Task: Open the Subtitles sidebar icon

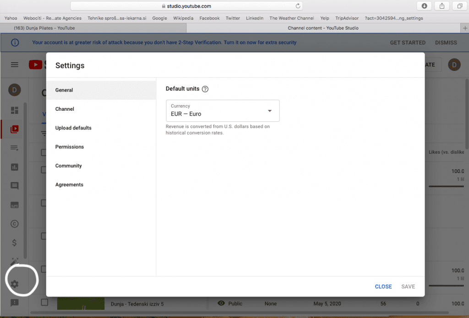Action: (x=15, y=205)
